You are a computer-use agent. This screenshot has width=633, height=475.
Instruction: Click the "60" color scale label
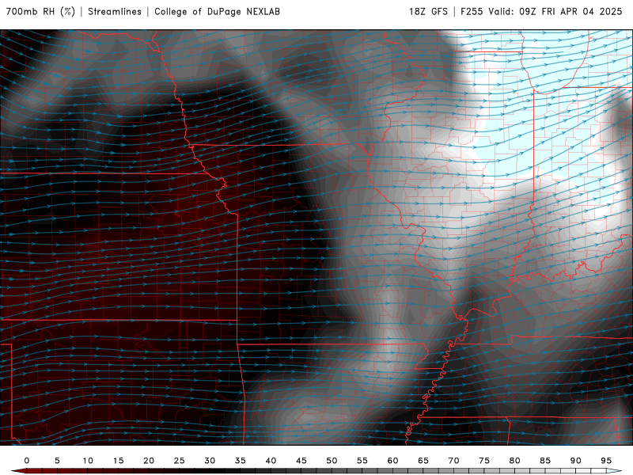(x=392, y=461)
